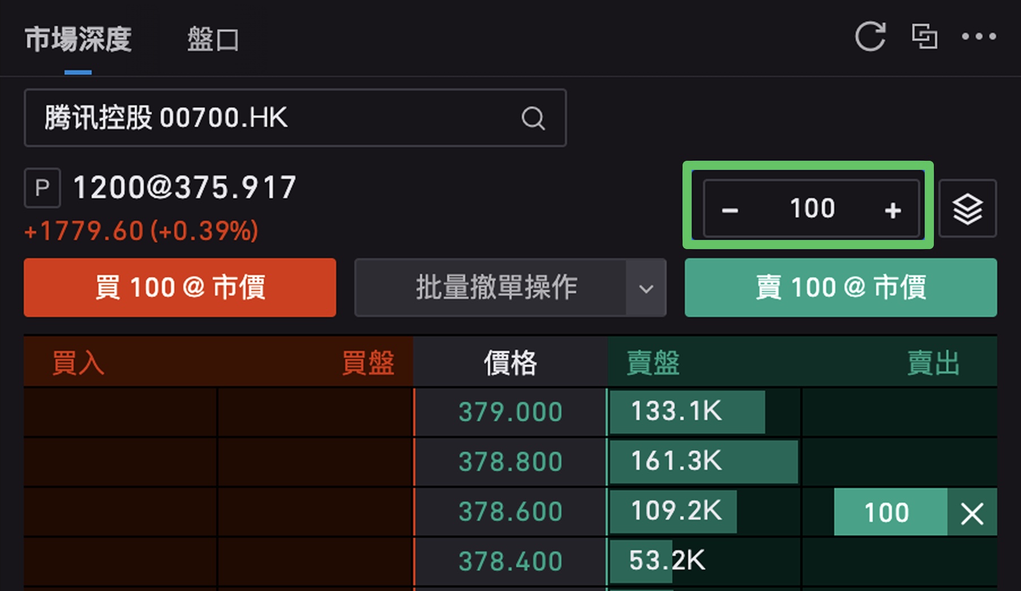Select the 379.000 price row
The image size is (1021, 591).
[x=510, y=412]
